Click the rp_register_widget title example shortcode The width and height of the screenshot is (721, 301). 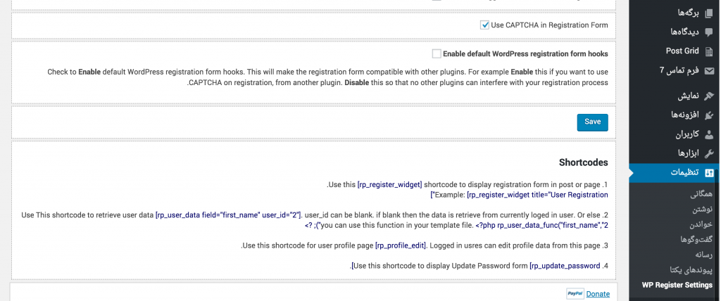537,195
